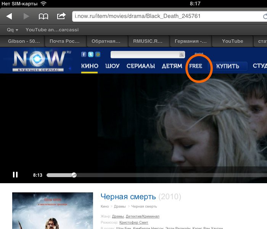Image resolution: width=267 pixels, height=229 pixels.
Task: Open the Facebook social icon
Action: pos(84,54)
